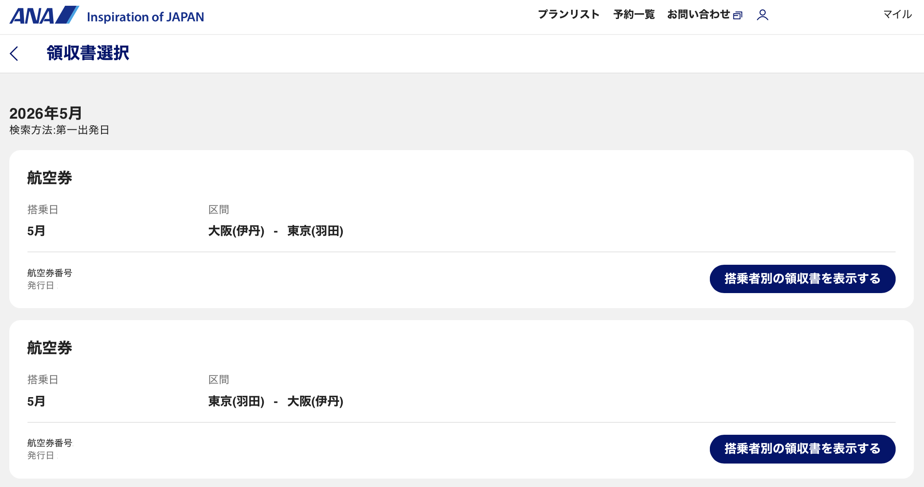The image size is (924, 487).
Task: Click the 検索方法:第一出発日 text
Action: [x=59, y=130]
